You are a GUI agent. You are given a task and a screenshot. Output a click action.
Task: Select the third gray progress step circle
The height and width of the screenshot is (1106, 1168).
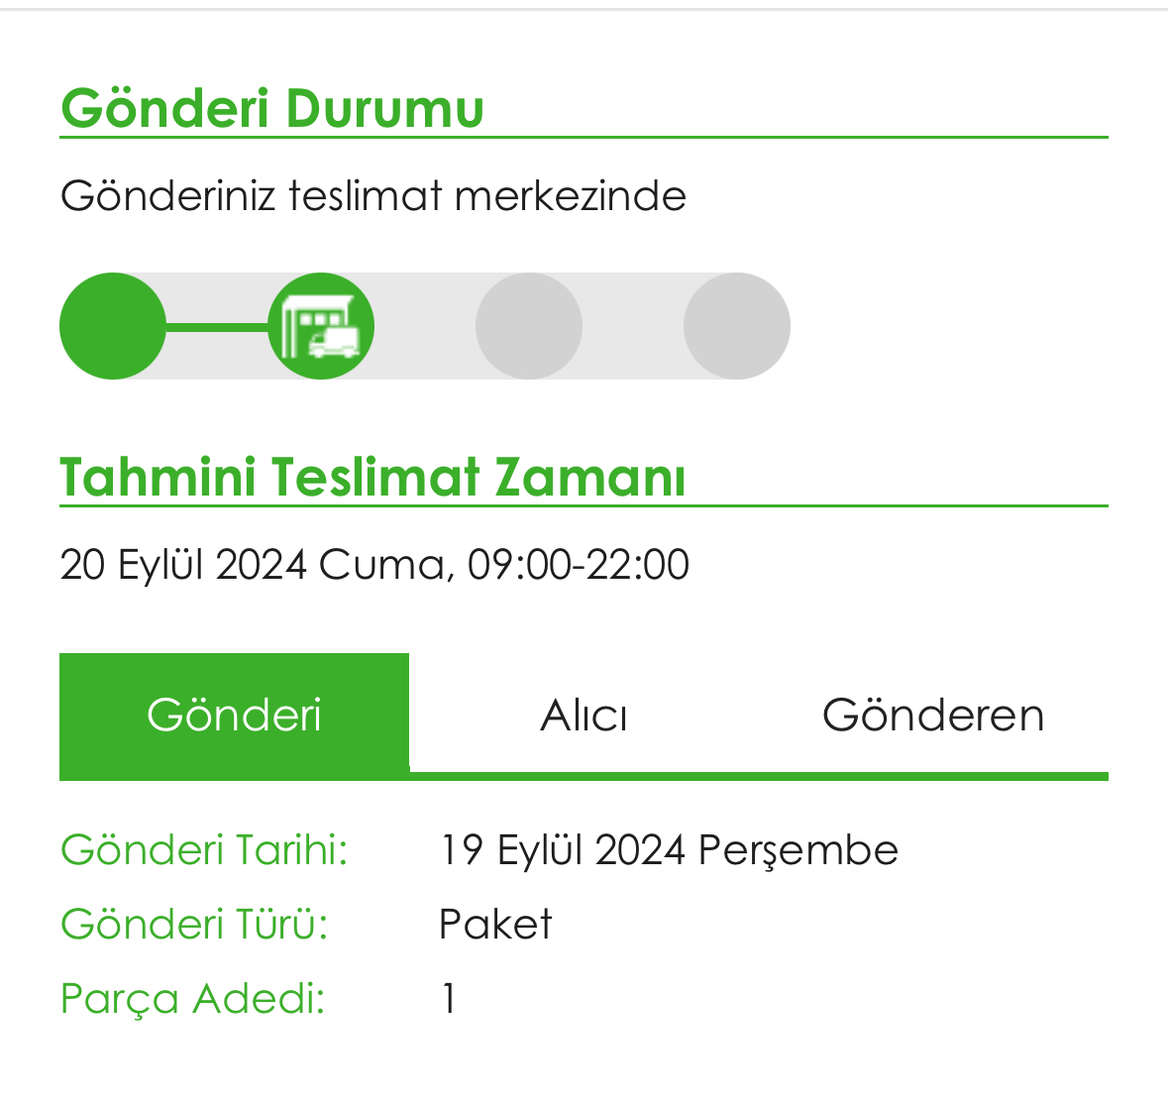pyautogui.click(x=529, y=326)
